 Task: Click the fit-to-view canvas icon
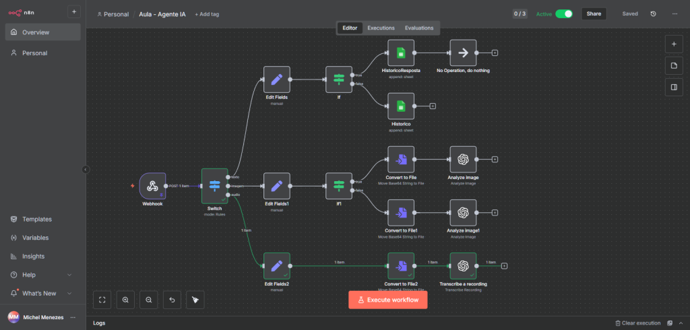point(102,300)
